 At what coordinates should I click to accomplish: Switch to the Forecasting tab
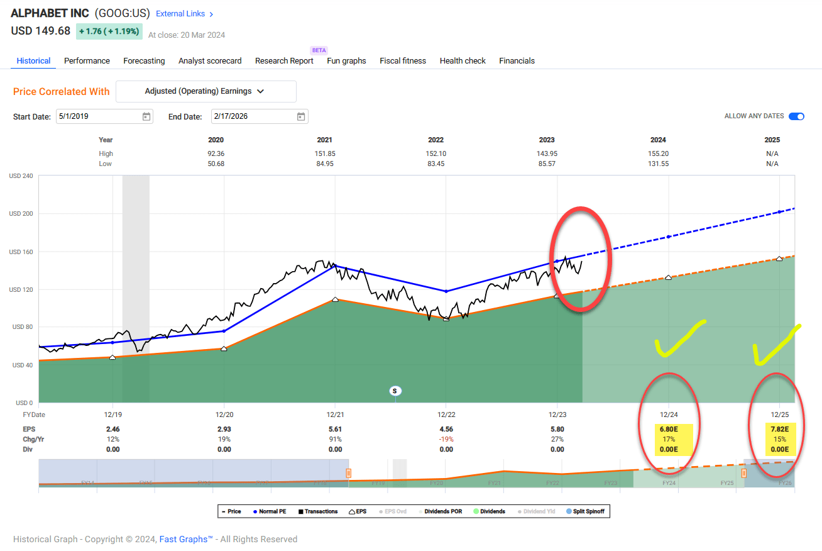coord(144,61)
